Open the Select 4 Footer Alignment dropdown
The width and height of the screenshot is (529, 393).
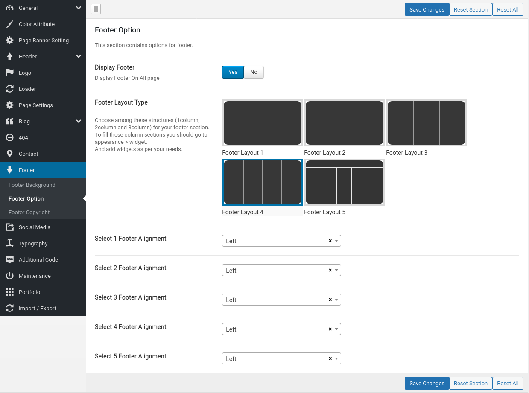click(x=281, y=329)
